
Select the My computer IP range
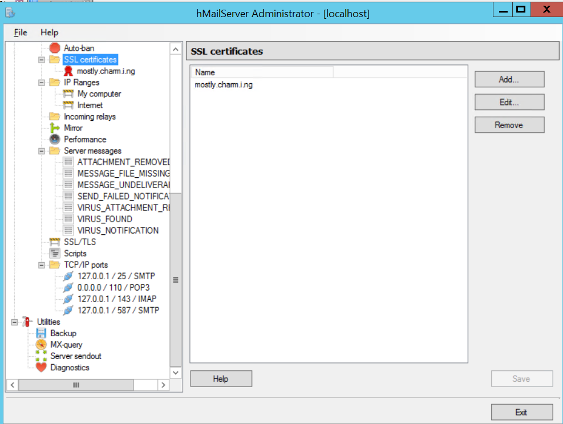point(99,94)
